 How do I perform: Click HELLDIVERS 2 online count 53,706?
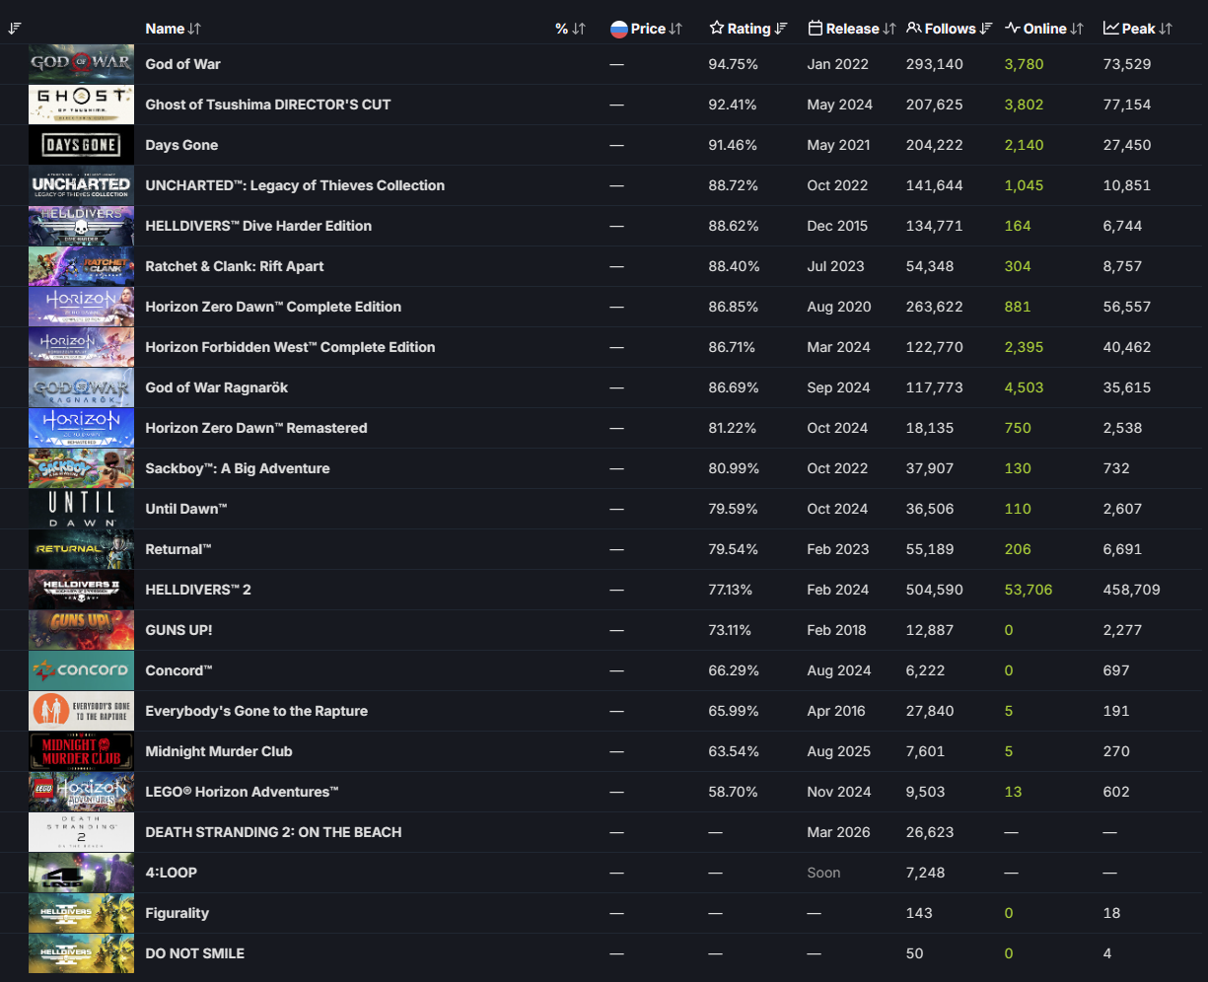click(x=1029, y=590)
